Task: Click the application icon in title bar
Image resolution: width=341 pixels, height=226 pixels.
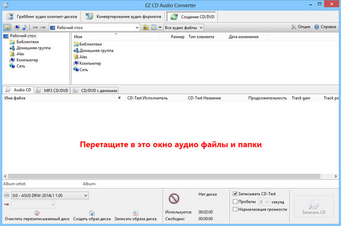Action: point(6,5)
